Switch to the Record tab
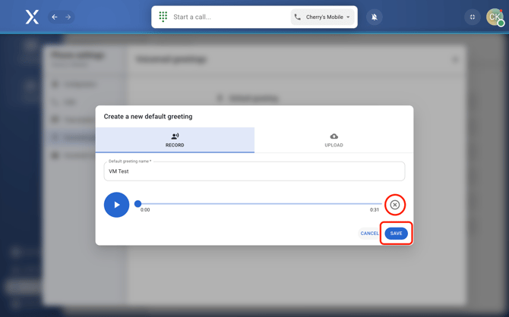 pyautogui.click(x=175, y=140)
